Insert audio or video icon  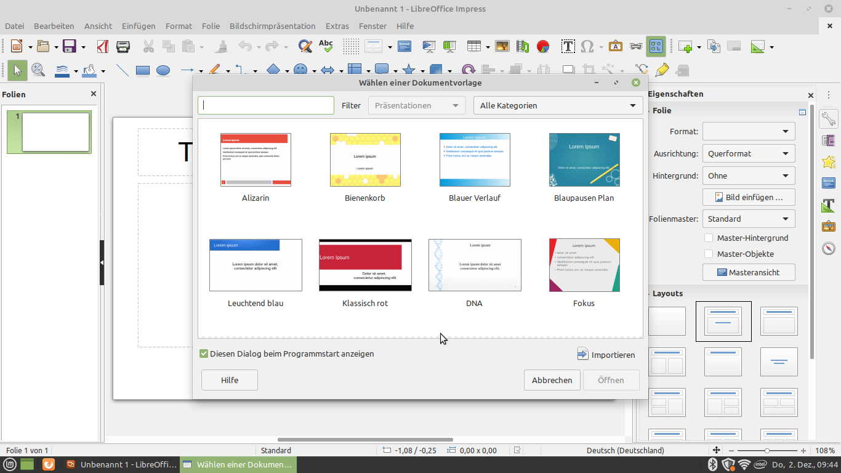pos(523,46)
